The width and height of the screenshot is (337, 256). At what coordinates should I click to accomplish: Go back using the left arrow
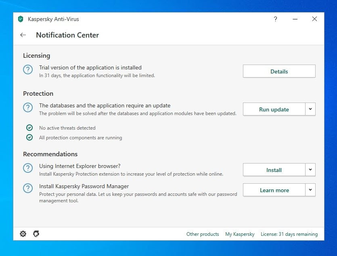point(23,35)
